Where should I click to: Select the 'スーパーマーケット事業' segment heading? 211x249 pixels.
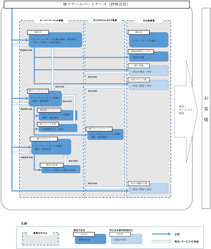pos(52,20)
